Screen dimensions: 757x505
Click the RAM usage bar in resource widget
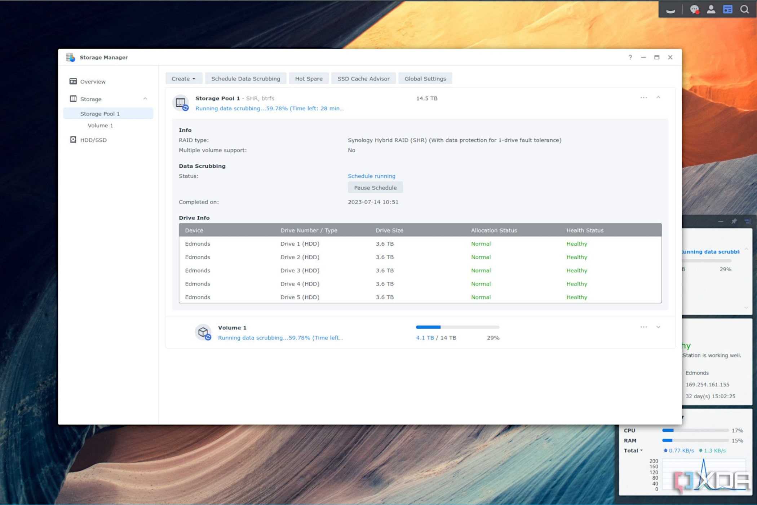pos(695,440)
